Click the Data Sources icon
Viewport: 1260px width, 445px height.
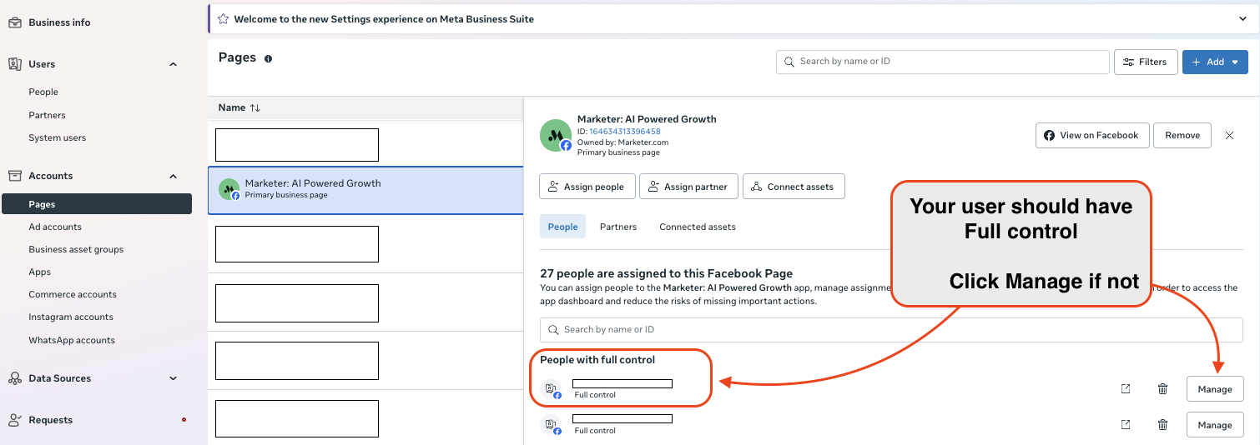pyautogui.click(x=15, y=378)
